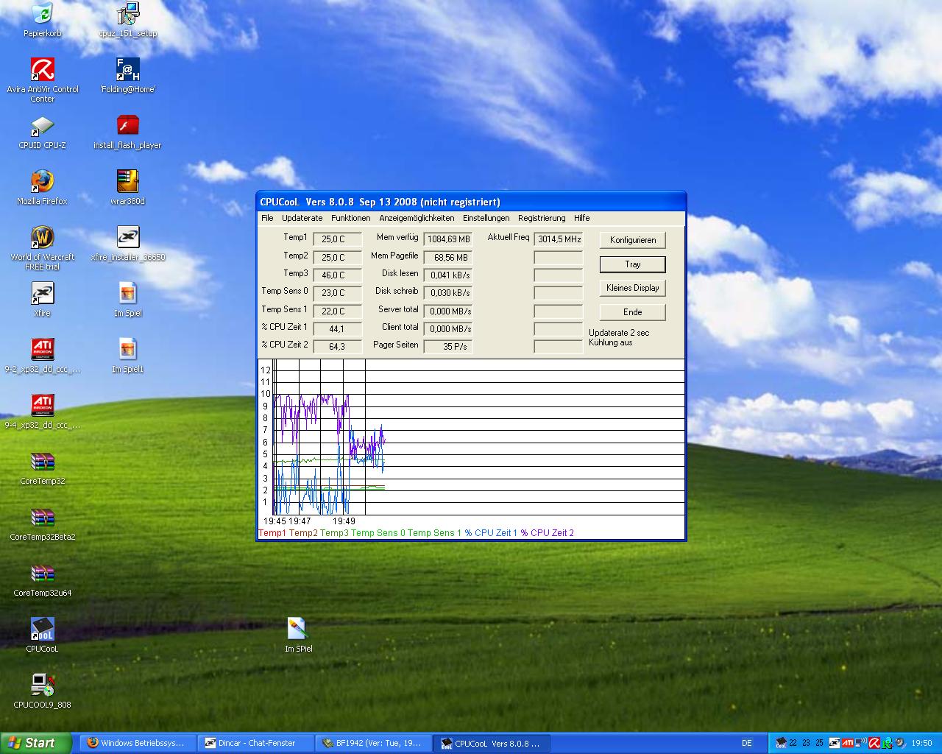Click the Temp1 value field 25,0 C
Viewport: 942px width, 754px height.
(x=338, y=239)
